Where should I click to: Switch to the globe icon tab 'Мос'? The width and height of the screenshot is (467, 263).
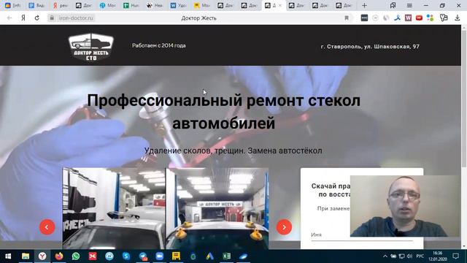coord(107,5)
